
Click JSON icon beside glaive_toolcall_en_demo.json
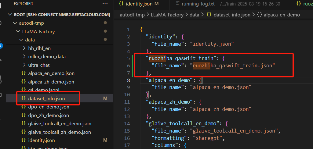[x=24, y=123]
